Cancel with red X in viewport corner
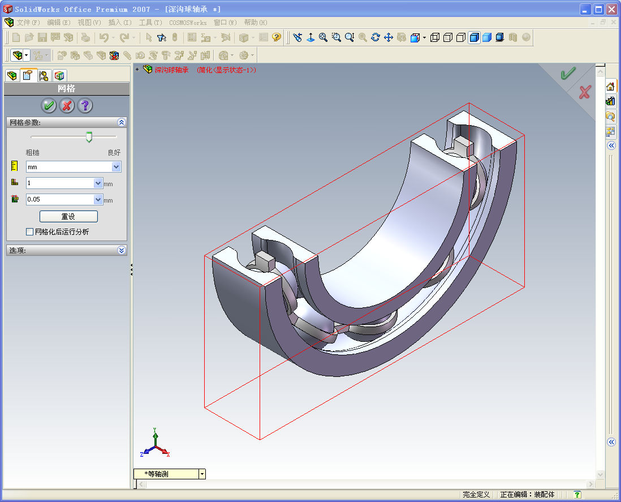Image resolution: width=621 pixels, height=502 pixels. pyautogui.click(x=585, y=92)
